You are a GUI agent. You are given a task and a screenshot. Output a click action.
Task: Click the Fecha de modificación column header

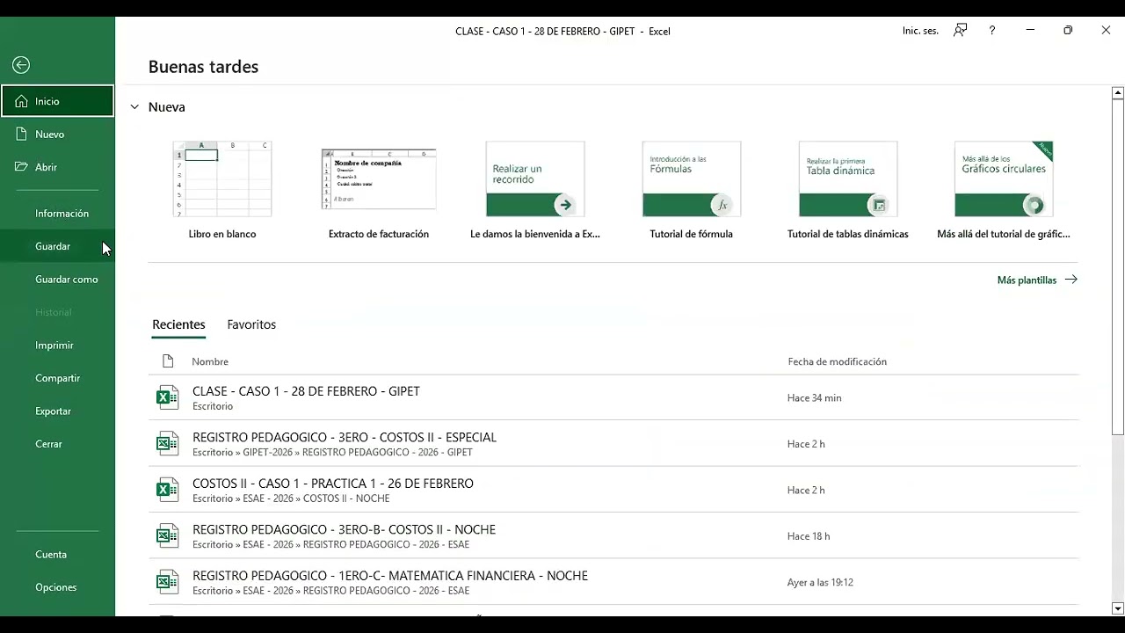click(x=838, y=361)
